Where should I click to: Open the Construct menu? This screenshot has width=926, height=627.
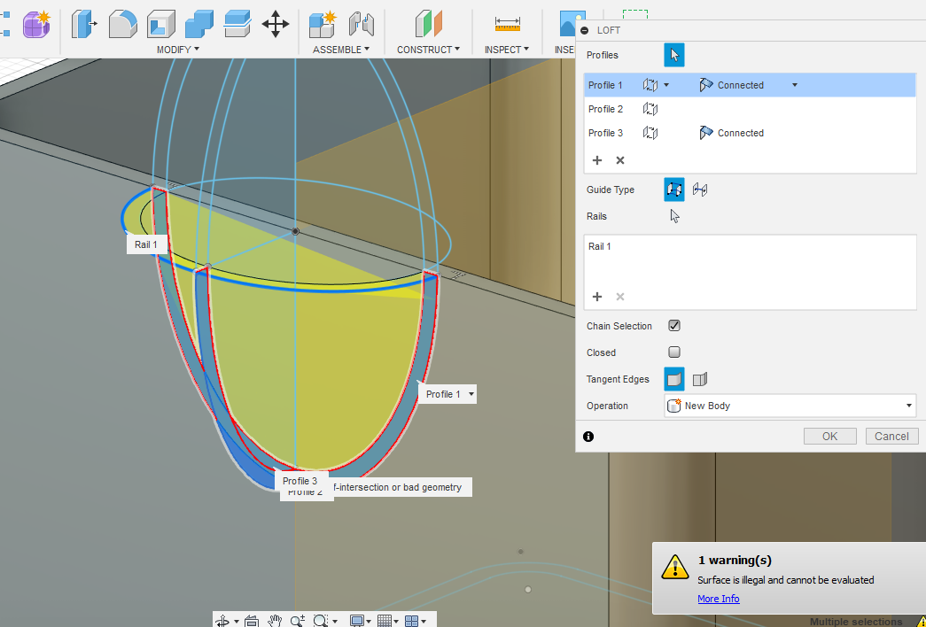(x=428, y=49)
